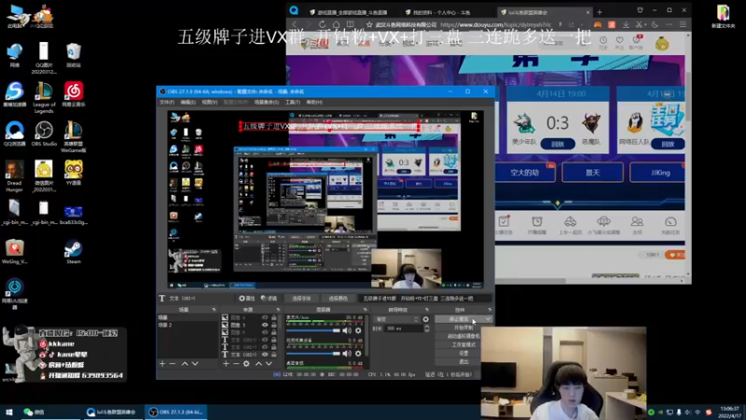Remove selected source with minus icon
The height and width of the screenshot is (420, 746).
(x=236, y=364)
